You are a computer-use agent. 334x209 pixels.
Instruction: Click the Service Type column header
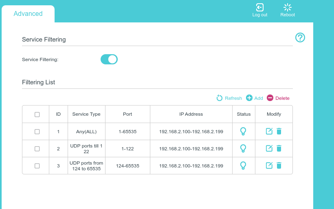(x=86, y=114)
